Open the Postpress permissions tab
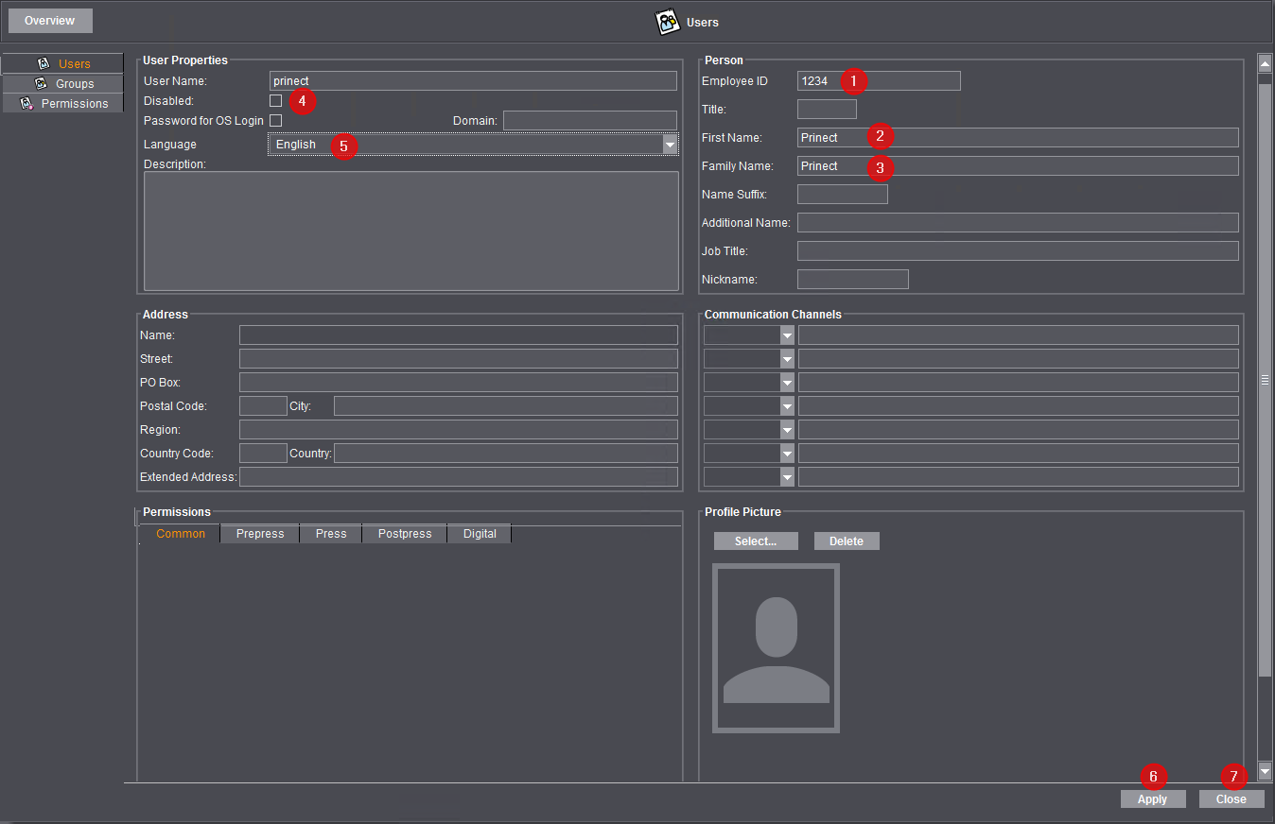1275x824 pixels. coord(404,533)
